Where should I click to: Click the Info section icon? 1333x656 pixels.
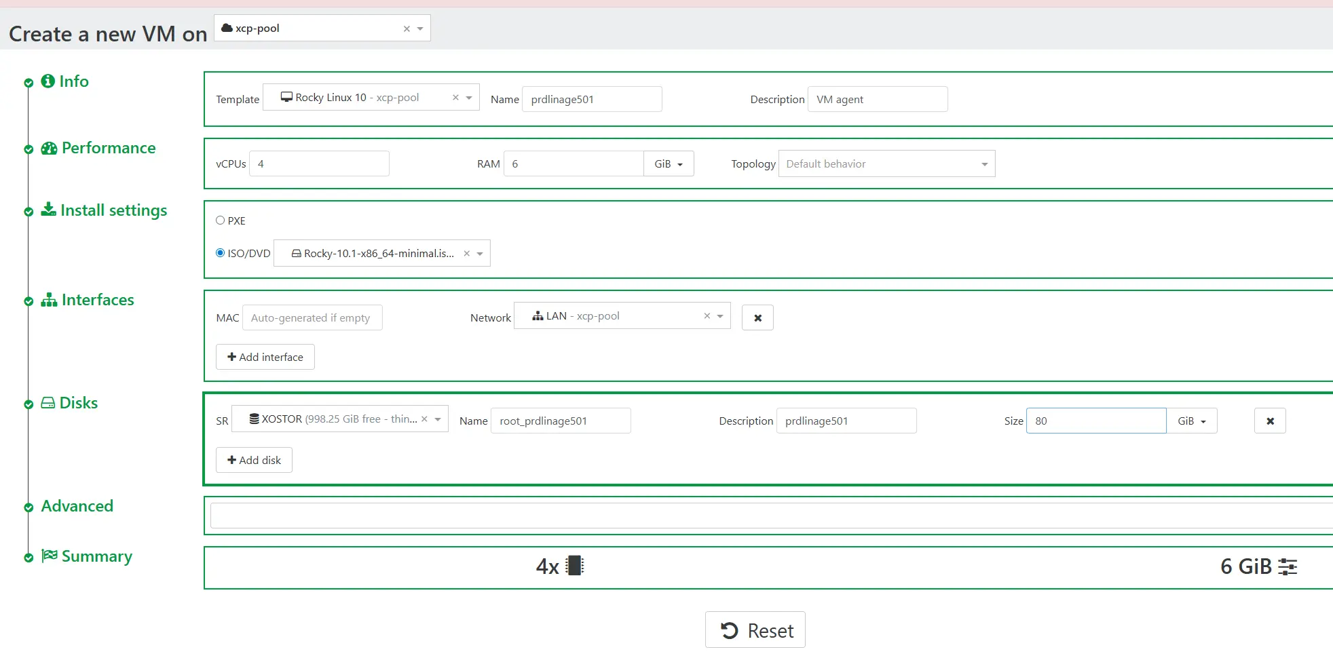point(48,81)
